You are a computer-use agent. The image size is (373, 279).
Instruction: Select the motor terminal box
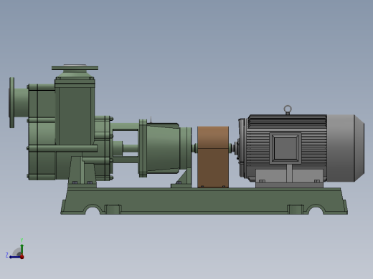click(x=285, y=148)
